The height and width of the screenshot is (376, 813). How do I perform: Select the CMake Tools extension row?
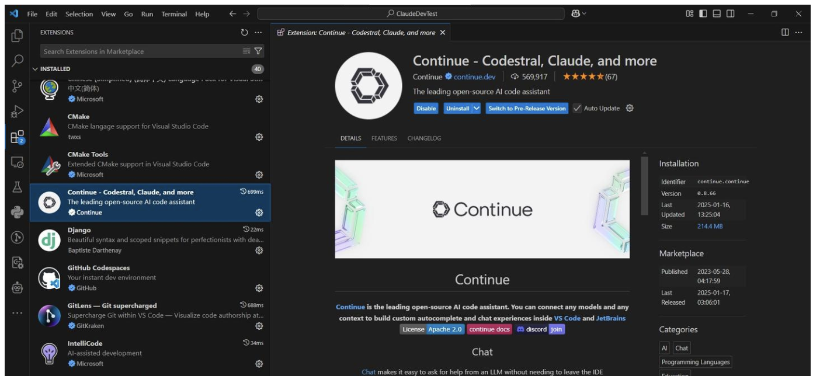(150, 165)
